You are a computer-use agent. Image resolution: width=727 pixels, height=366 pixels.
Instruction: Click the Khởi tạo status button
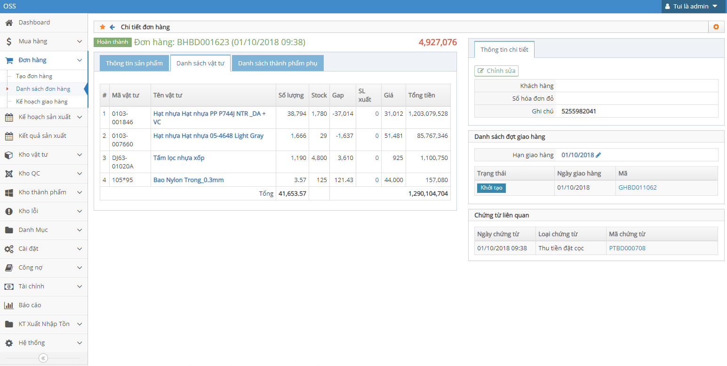(x=491, y=188)
